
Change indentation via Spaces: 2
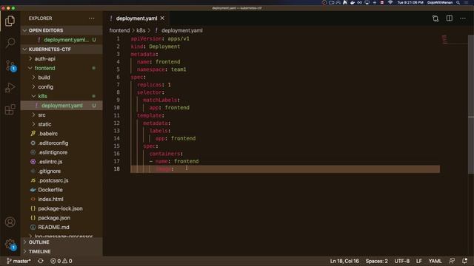[x=376, y=261]
